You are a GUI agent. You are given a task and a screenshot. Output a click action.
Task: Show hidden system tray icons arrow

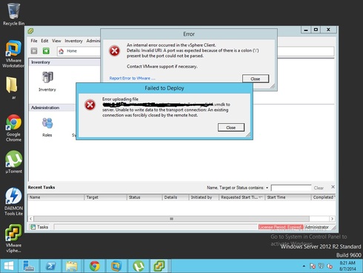(304, 266)
